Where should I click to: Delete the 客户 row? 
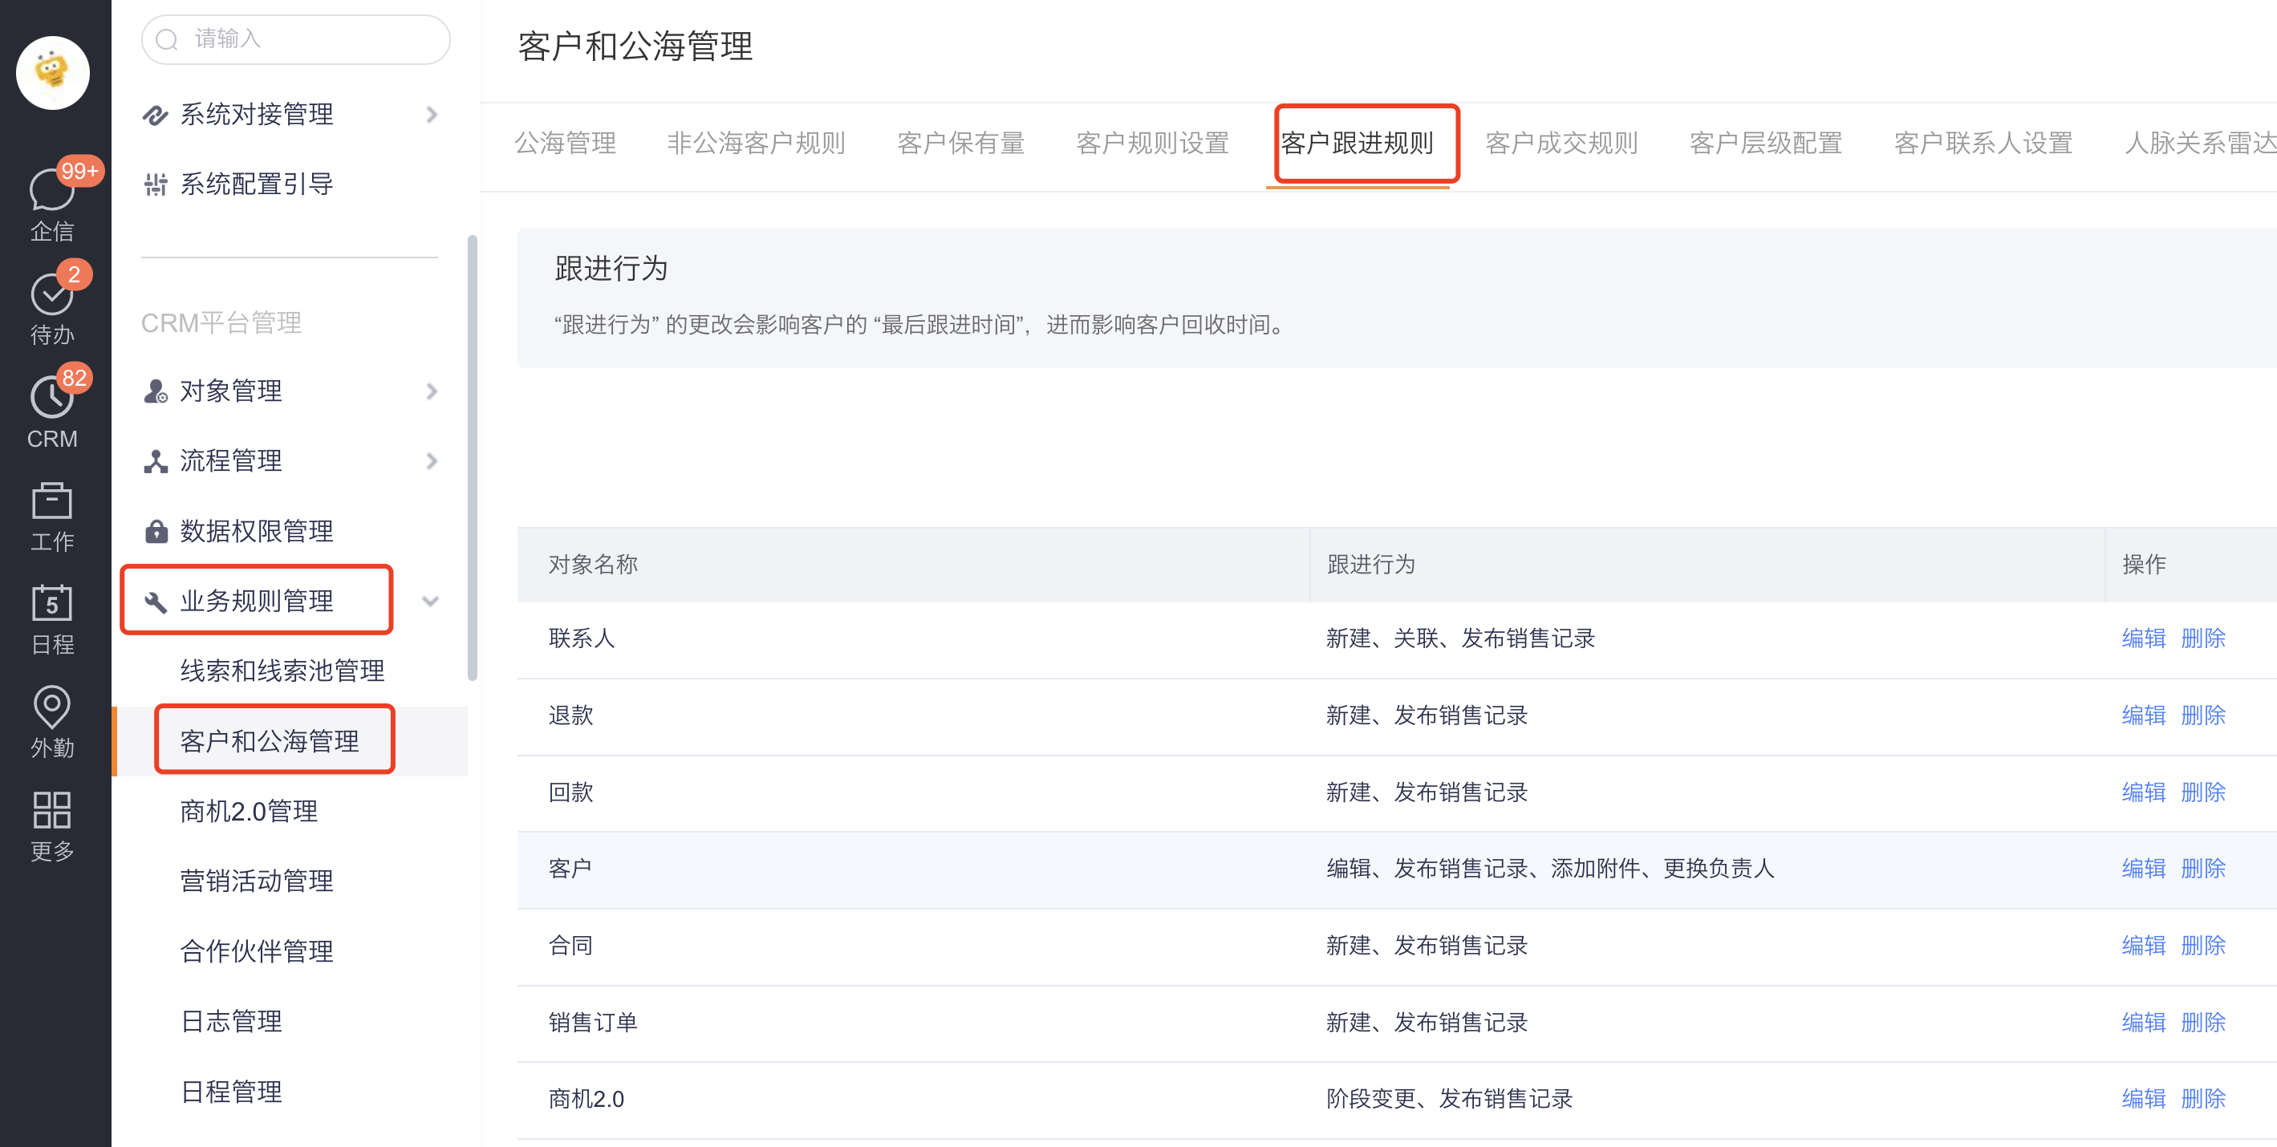(x=2202, y=869)
